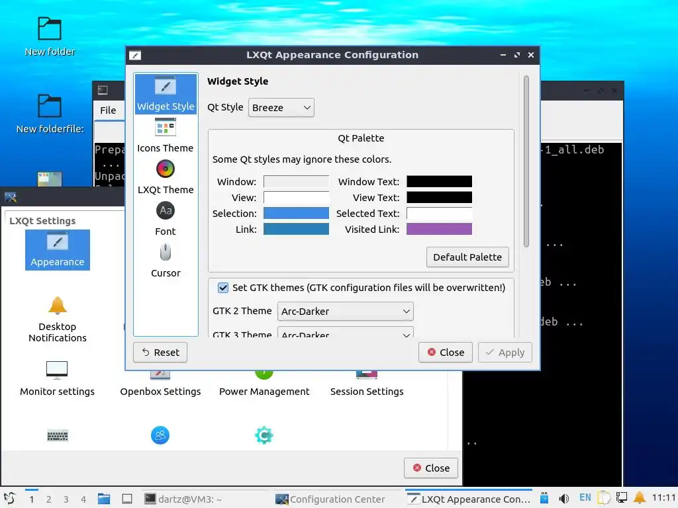Screen dimensions: 678x508
Task: Open the GTK 2 Theme dropdown
Action: (346, 312)
